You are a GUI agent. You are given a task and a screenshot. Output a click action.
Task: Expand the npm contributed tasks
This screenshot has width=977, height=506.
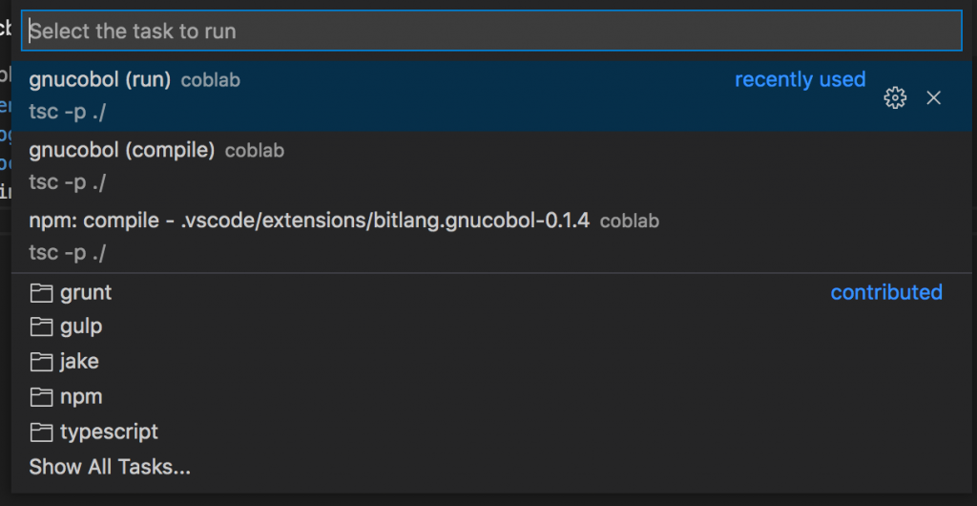click(x=491, y=397)
